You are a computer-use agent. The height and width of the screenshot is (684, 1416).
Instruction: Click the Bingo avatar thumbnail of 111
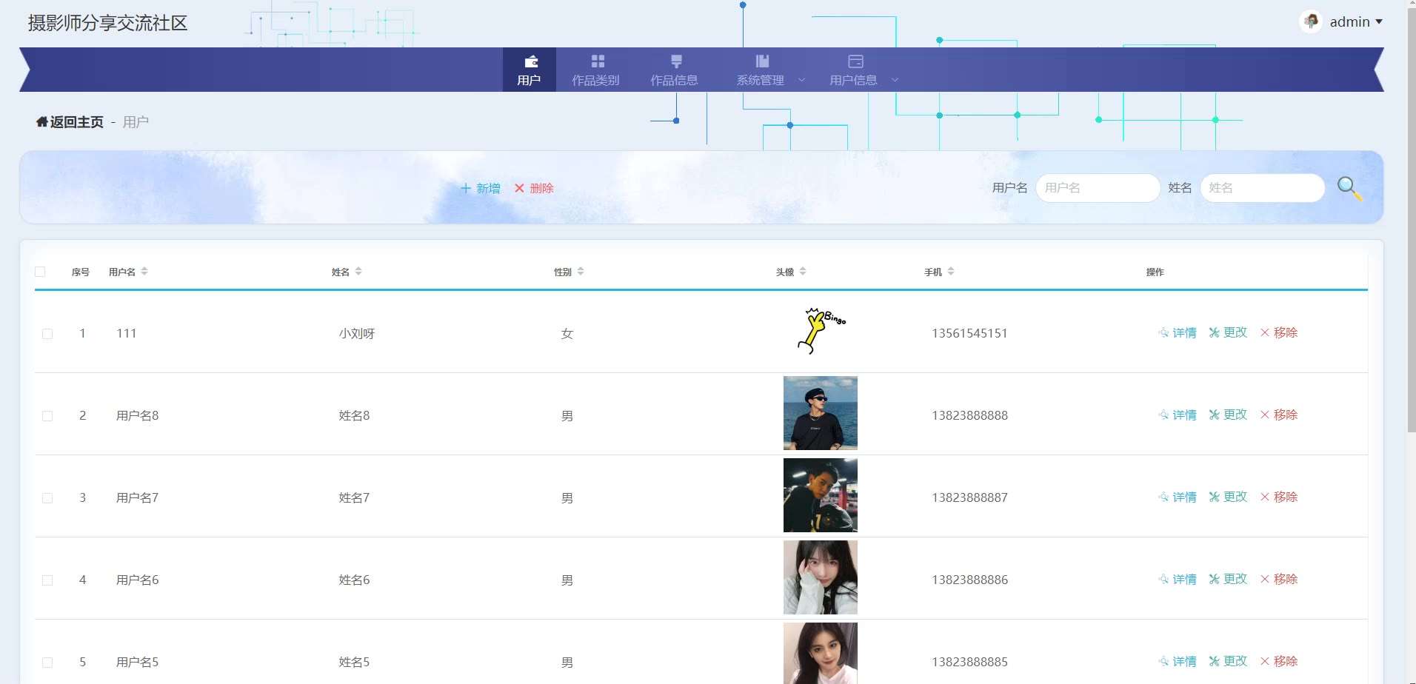[821, 331]
